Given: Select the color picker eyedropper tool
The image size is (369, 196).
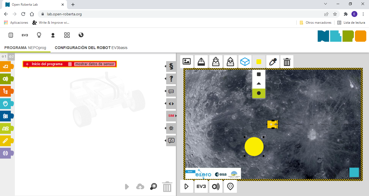Looking at the screenshot, I should pyautogui.click(x=273, y=62).
